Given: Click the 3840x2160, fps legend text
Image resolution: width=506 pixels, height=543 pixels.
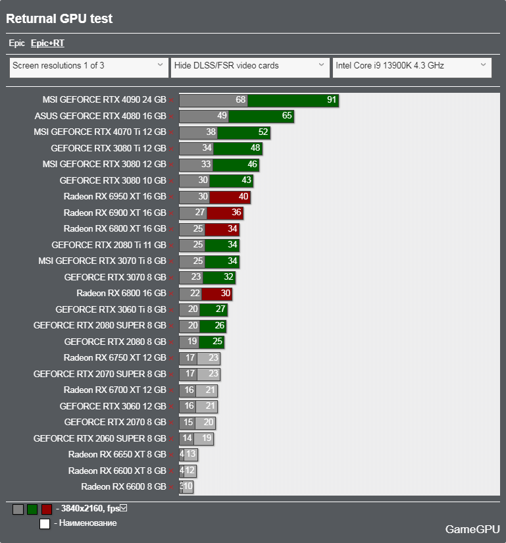Looking at the screenshot, I should [x=90, y=508].
